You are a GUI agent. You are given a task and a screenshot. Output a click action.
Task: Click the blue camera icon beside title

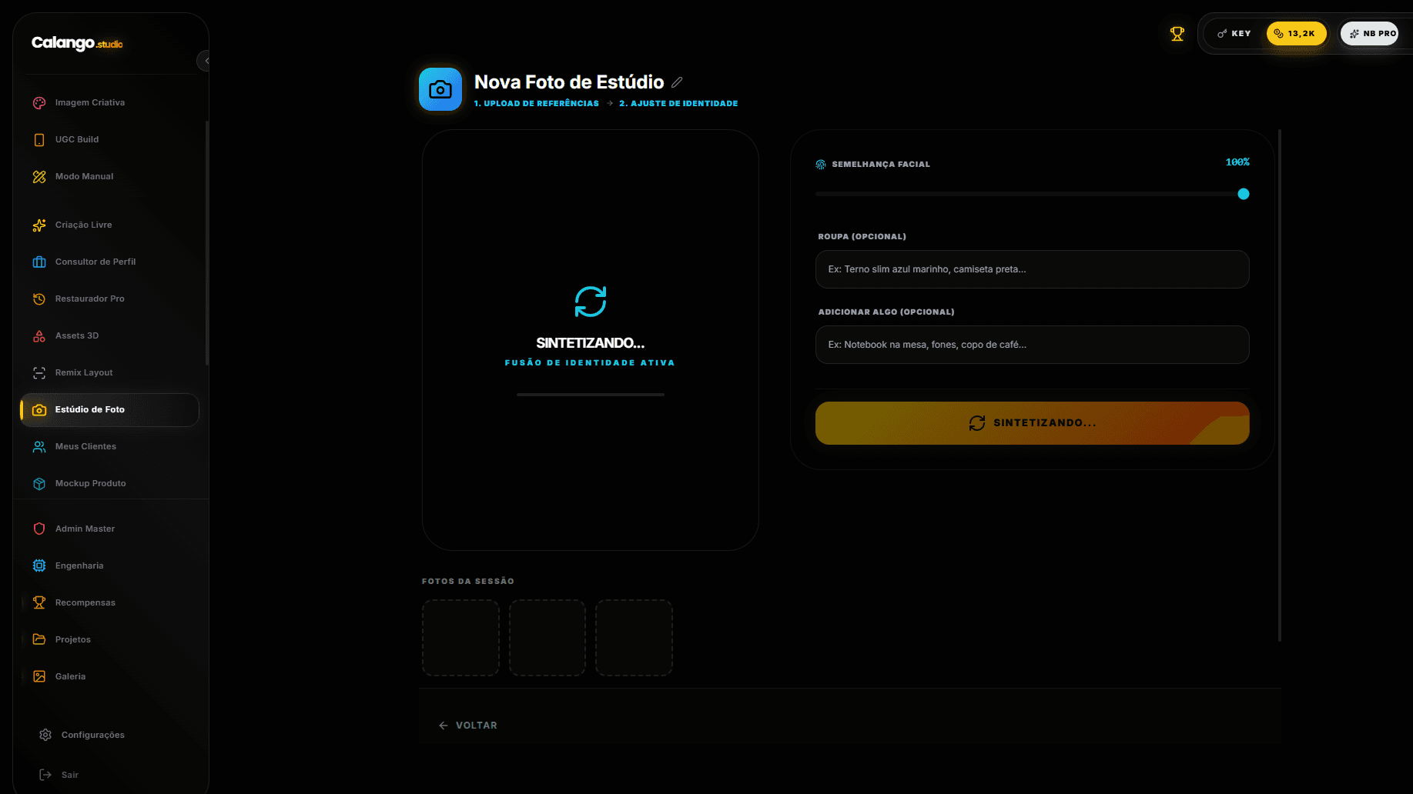[440, 89]
